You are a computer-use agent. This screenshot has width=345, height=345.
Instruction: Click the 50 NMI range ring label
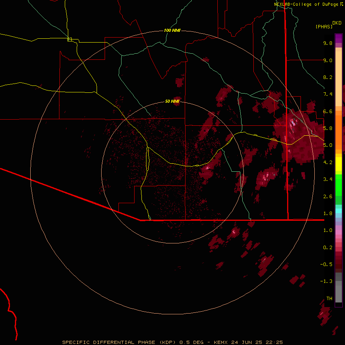pos(172,101)
